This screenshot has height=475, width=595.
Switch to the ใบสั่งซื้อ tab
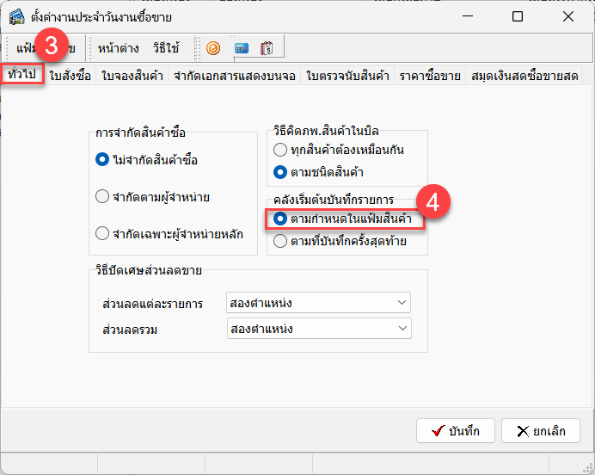click(70, 76)
